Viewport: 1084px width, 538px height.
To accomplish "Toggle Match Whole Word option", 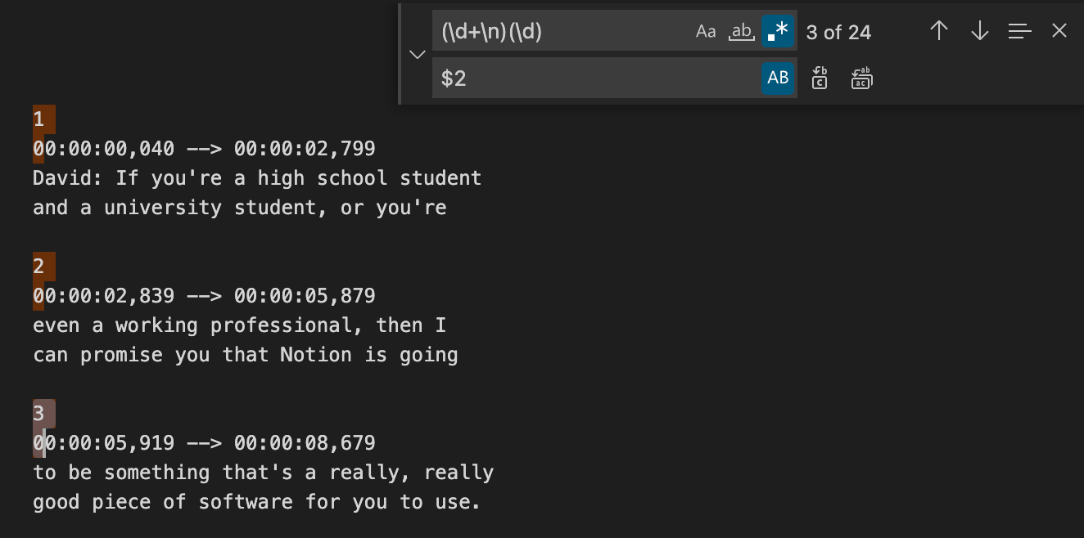I will pyautogui.click(x=741, y=32).
